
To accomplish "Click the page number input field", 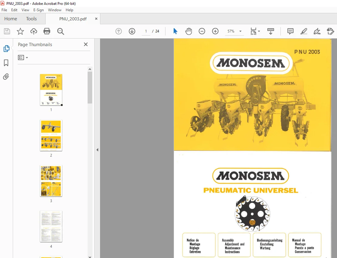I will (146, 31).
